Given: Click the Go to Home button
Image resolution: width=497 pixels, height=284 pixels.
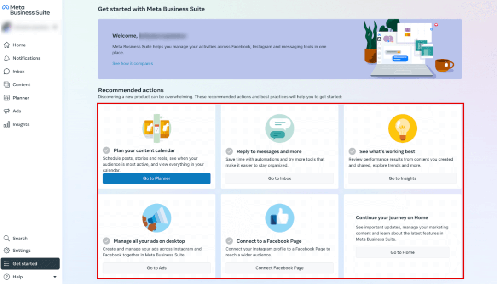Looking at the screenshot, I should 403,252.
